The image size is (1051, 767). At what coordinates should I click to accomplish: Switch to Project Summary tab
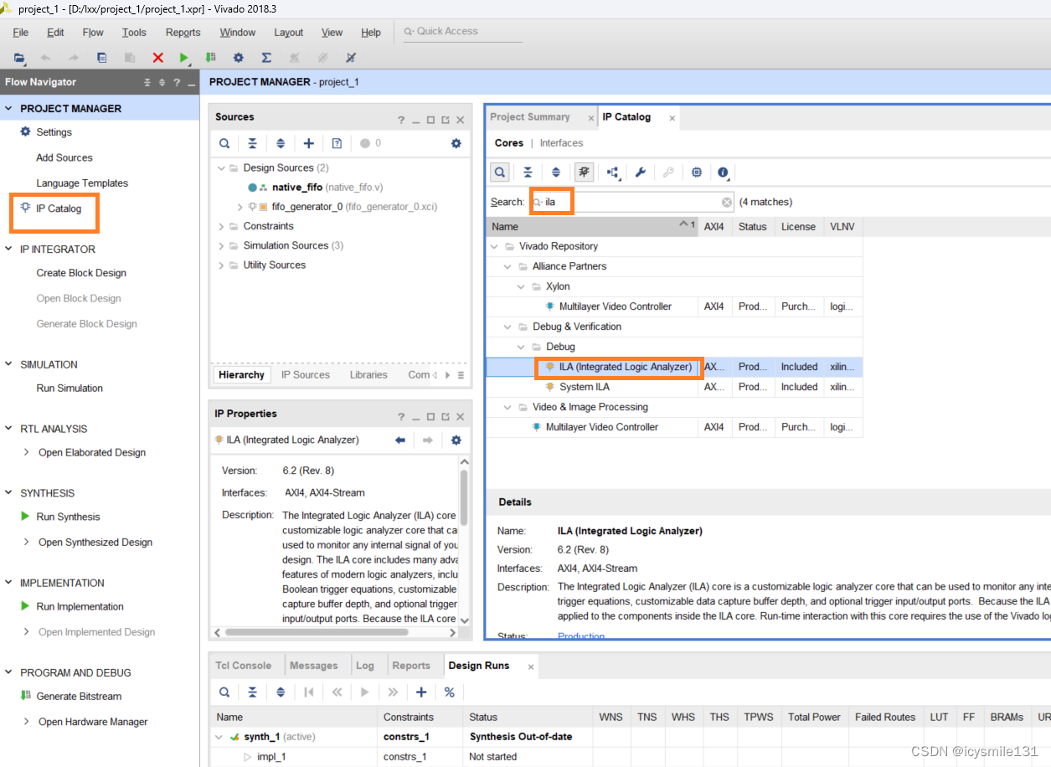coord(529,117)
